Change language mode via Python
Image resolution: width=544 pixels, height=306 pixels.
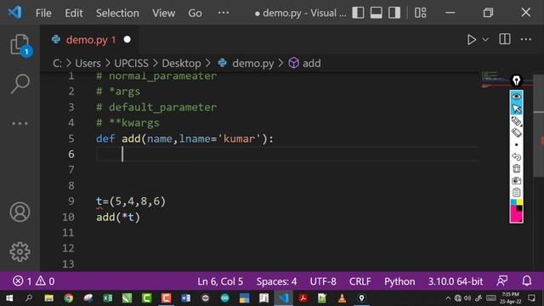399,281
